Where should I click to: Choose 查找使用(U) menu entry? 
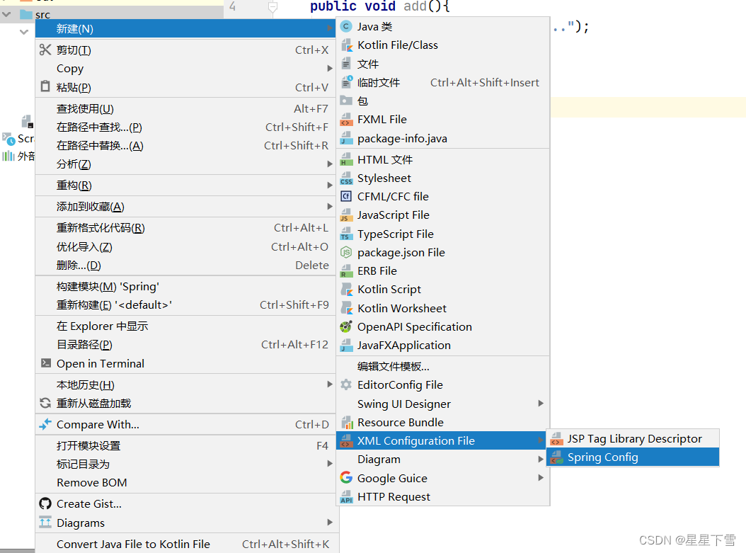[x=185, y=108]
